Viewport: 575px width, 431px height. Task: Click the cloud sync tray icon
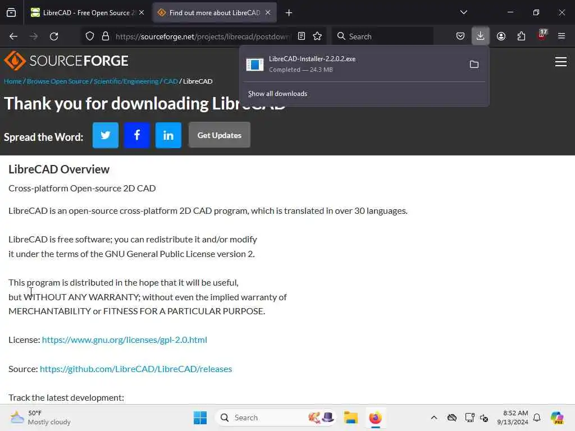tap(452, 418)
